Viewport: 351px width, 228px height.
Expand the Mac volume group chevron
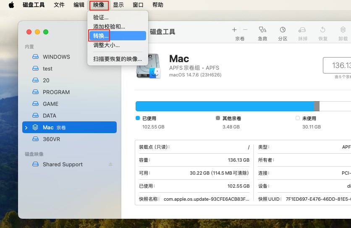(x=26, y=127)
